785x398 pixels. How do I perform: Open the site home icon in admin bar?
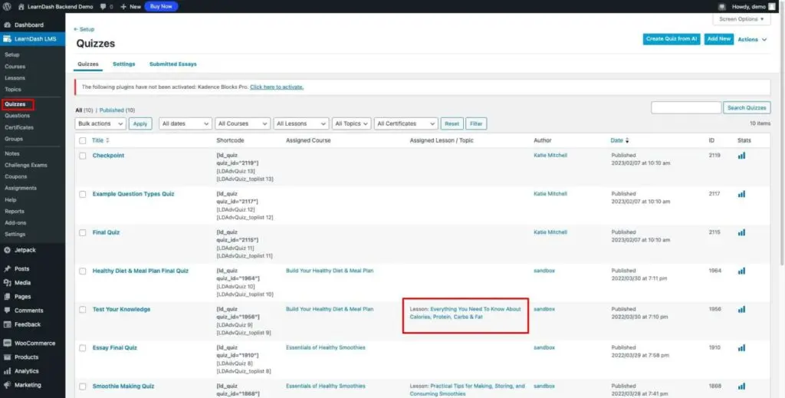tap(21, 6)
